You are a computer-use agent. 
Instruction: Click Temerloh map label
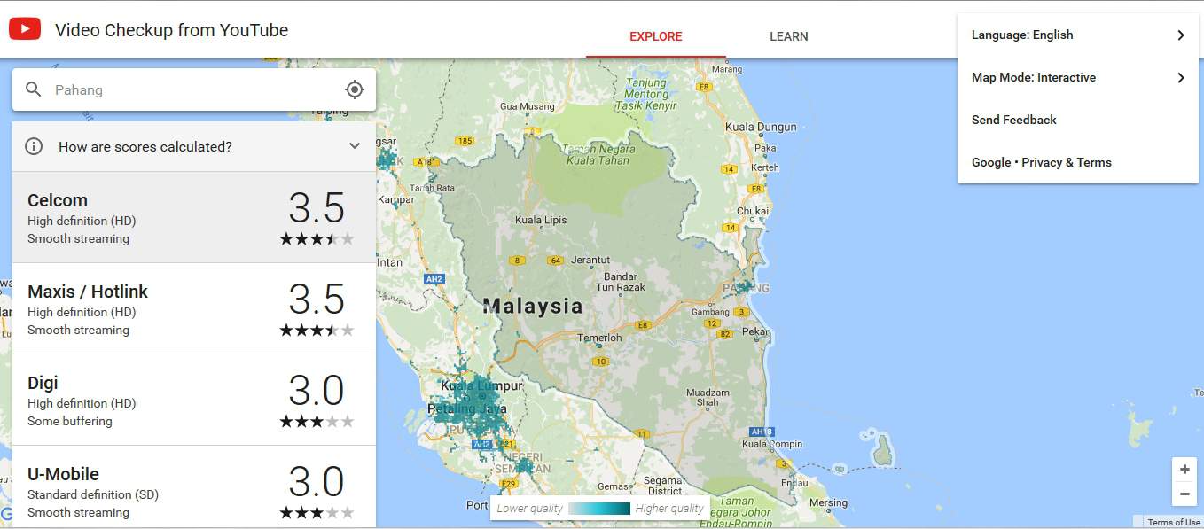[600, 338]
